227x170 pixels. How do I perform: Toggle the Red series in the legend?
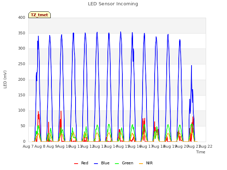[81, 163]
